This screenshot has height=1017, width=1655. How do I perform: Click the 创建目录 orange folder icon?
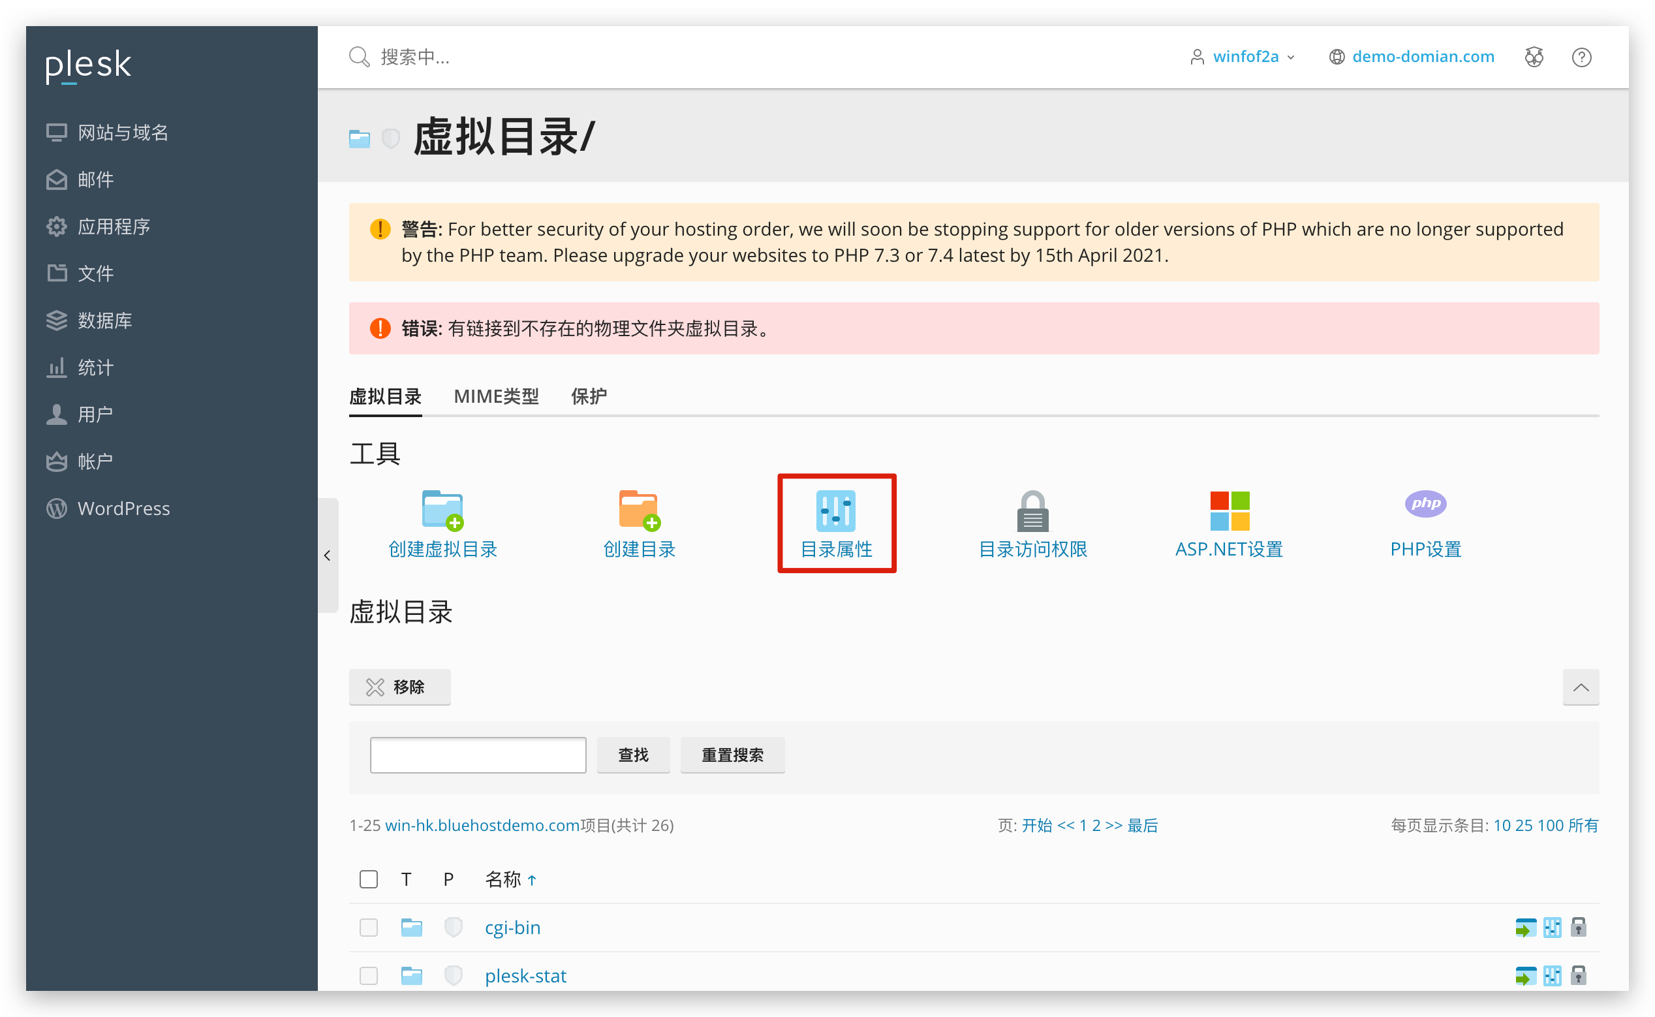639,510
